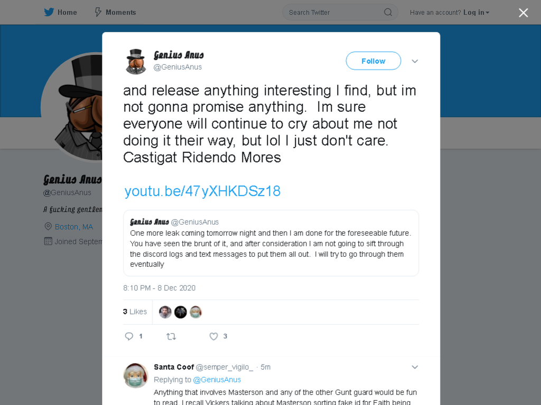View first liker's avatar

165,312
